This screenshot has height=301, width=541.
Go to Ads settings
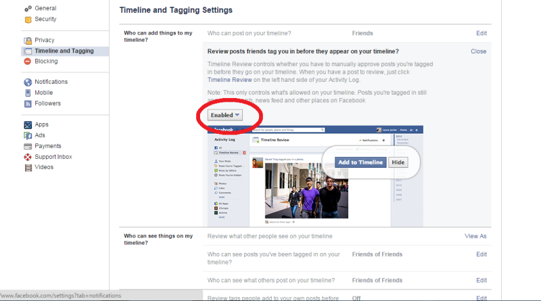point(40,135)
